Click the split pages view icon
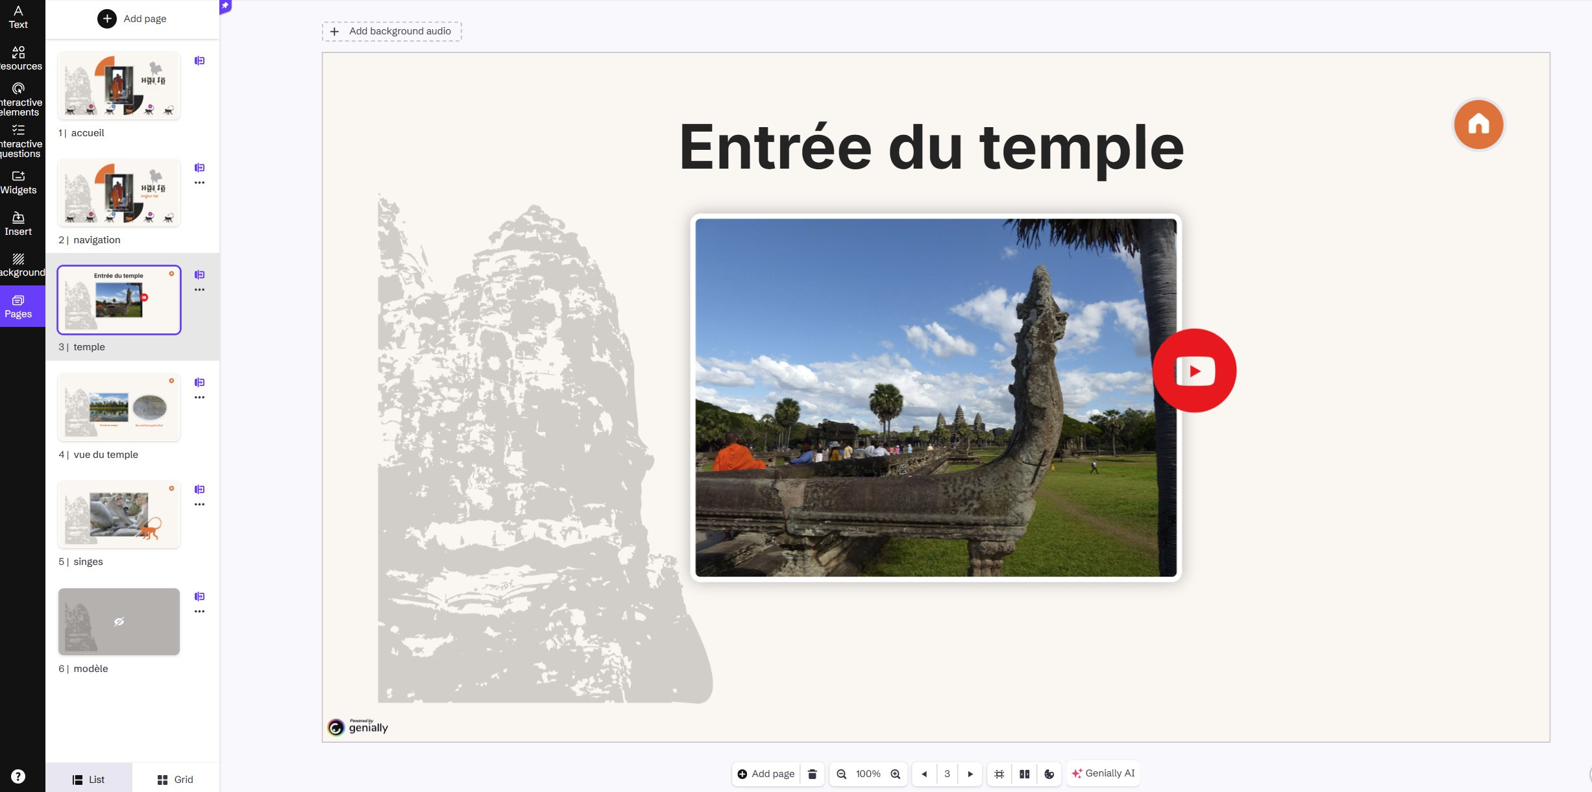The width and height of the screenshot is (1592, 792). (1025, 774)
